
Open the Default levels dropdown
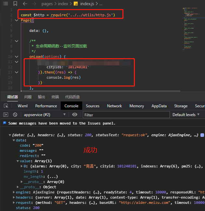(x=186, y=115)
